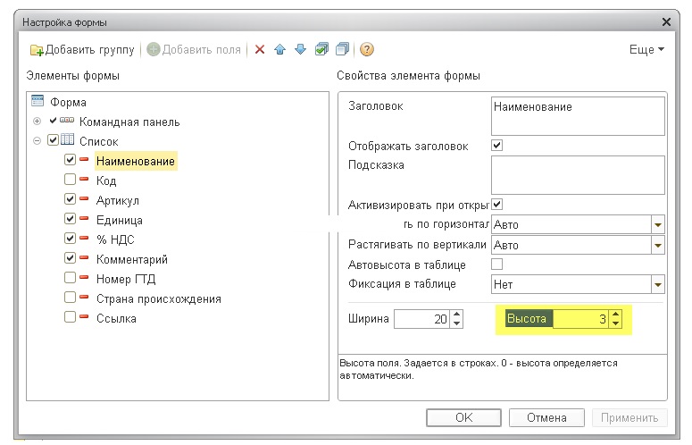Uncheck the Артикул field checkbox
Viewport: 692px width, 445px height.
click(x=71, y=198)
